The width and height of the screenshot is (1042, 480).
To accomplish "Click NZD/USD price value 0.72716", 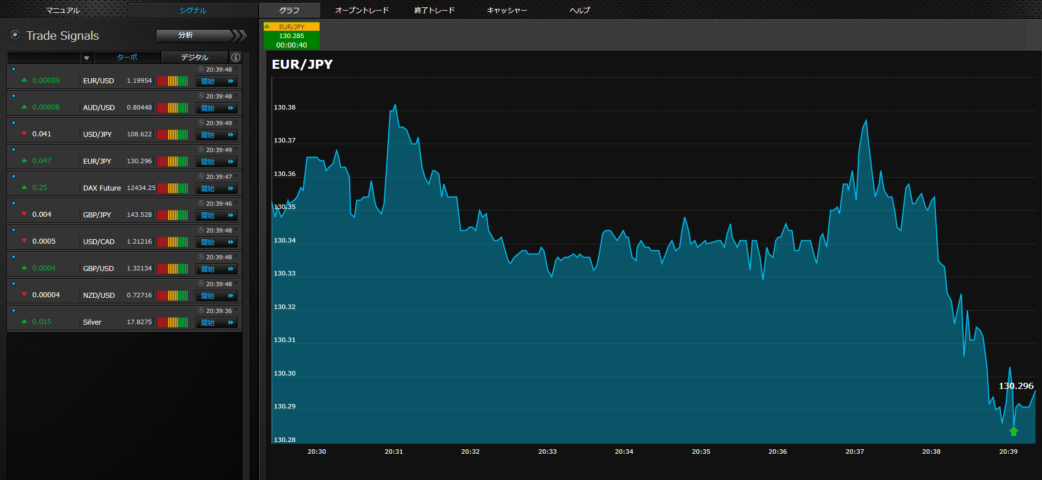I will (x=139, y=295).
